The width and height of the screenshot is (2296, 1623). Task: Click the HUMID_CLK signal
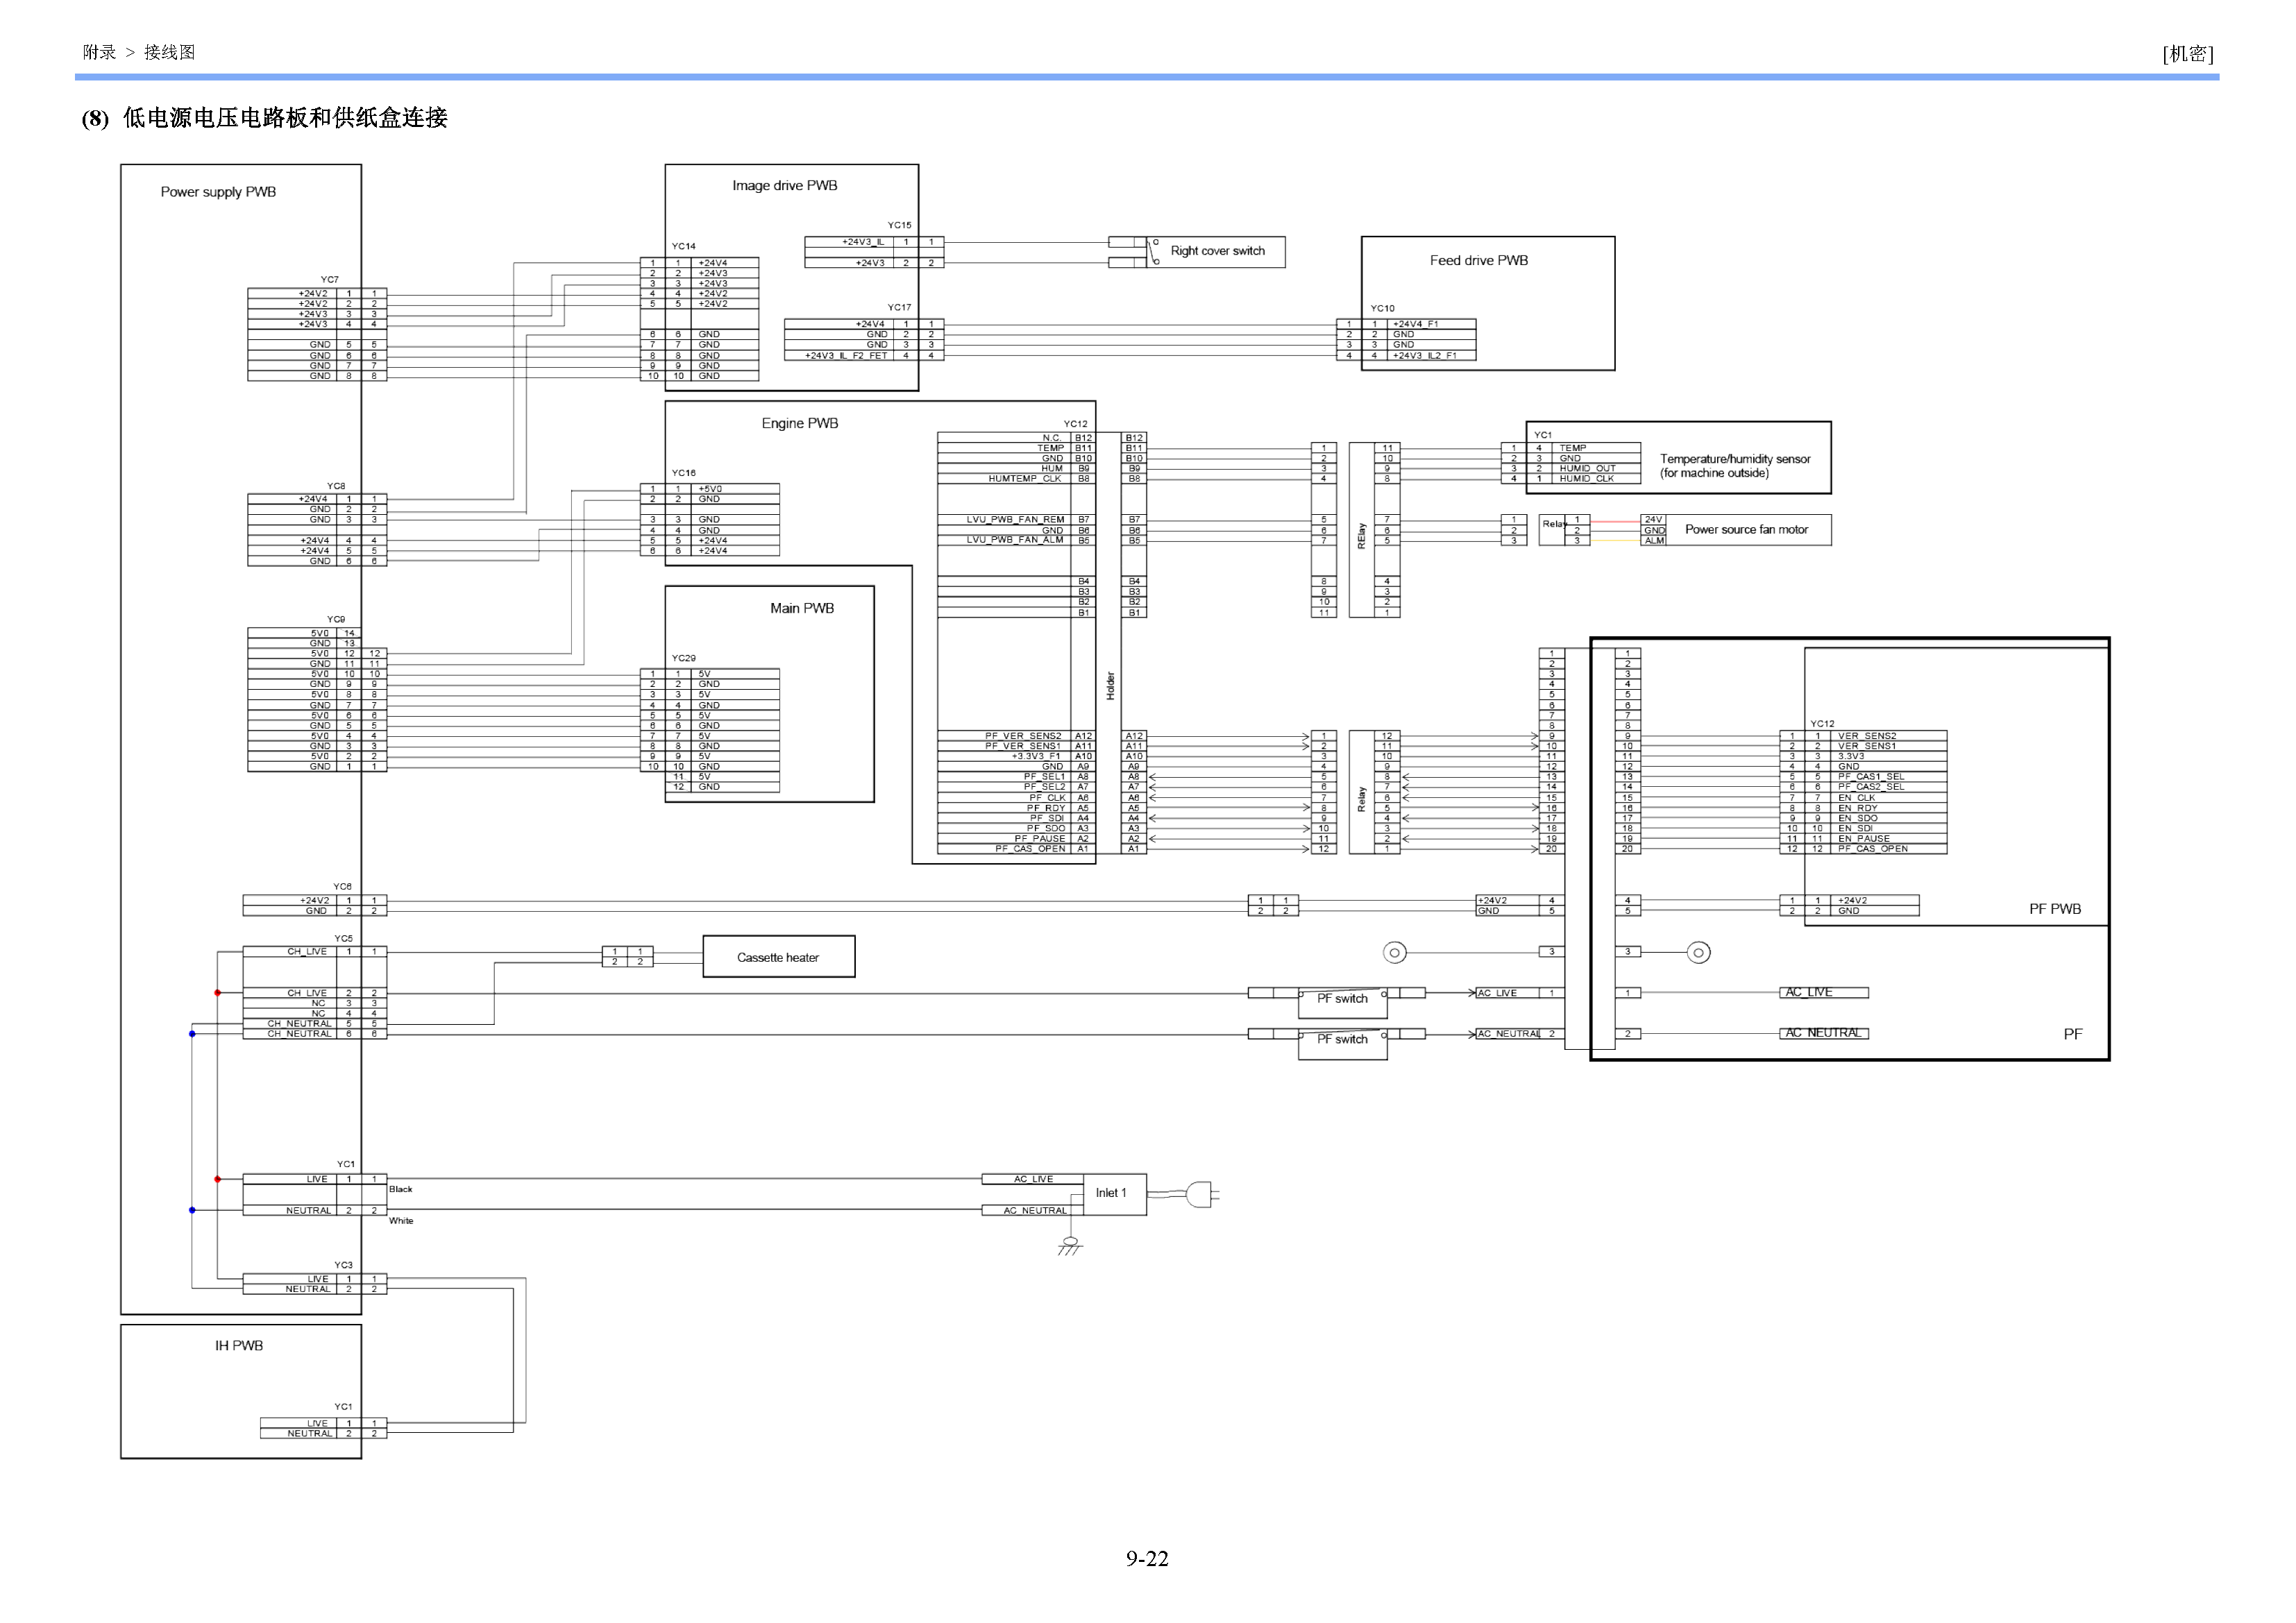[x=1587, y=479]
